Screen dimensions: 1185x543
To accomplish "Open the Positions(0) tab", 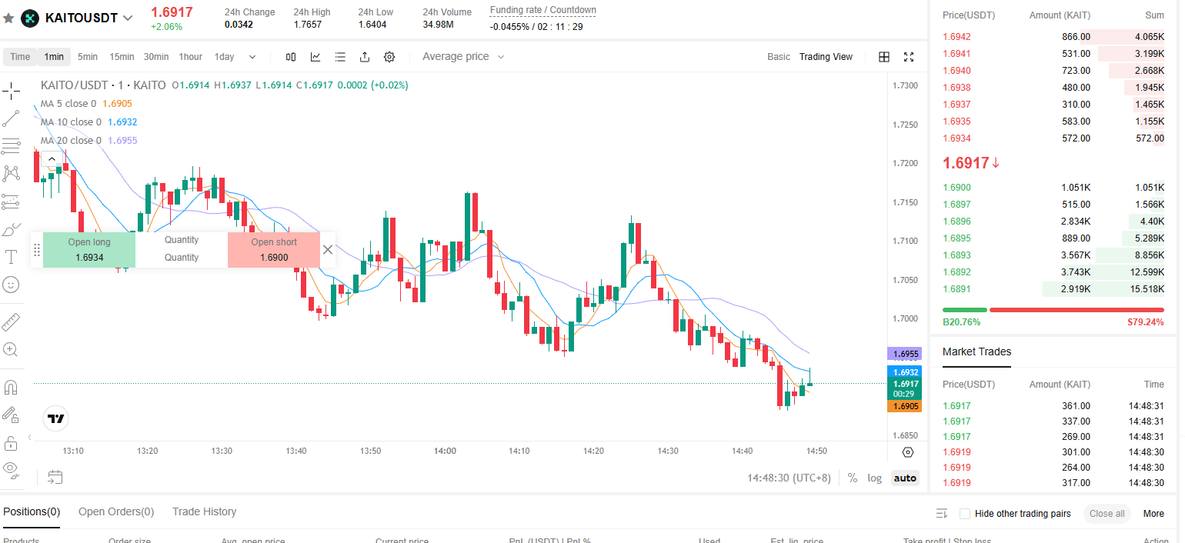I will coord(32,512).
